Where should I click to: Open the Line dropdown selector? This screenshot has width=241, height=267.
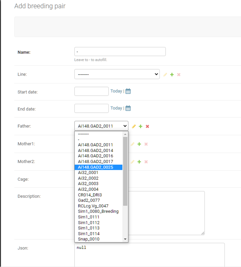point(117,74)
